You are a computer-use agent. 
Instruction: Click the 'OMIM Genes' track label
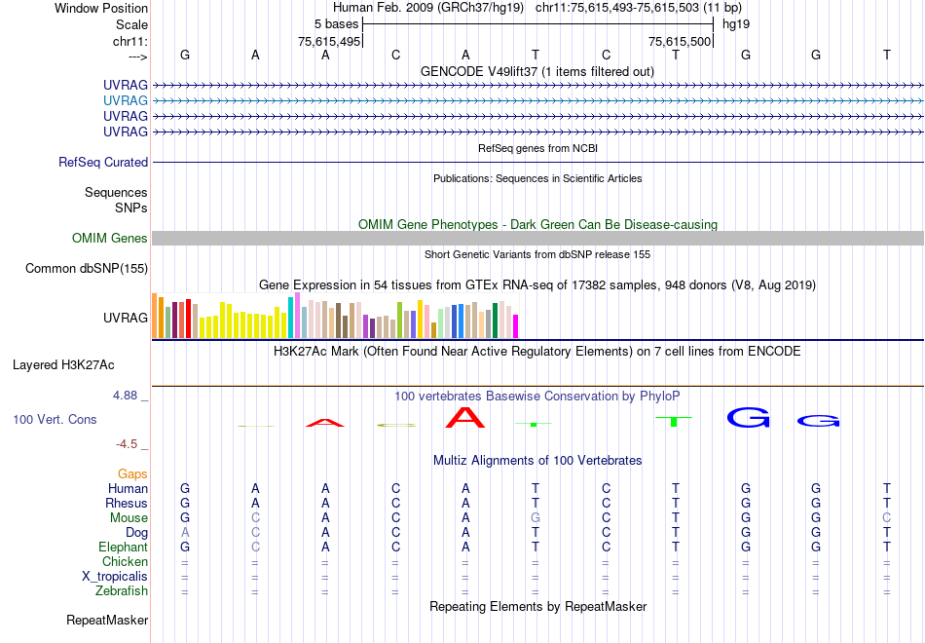tap(109, 238)
